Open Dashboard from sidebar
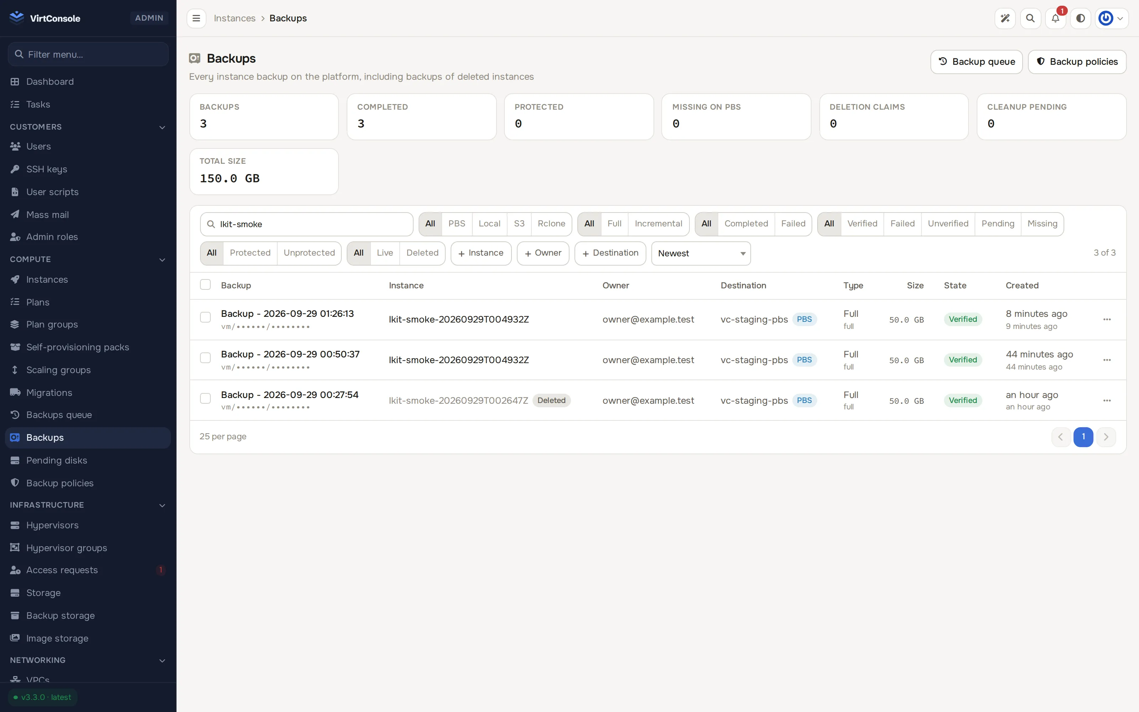 (x=88, y=82)
